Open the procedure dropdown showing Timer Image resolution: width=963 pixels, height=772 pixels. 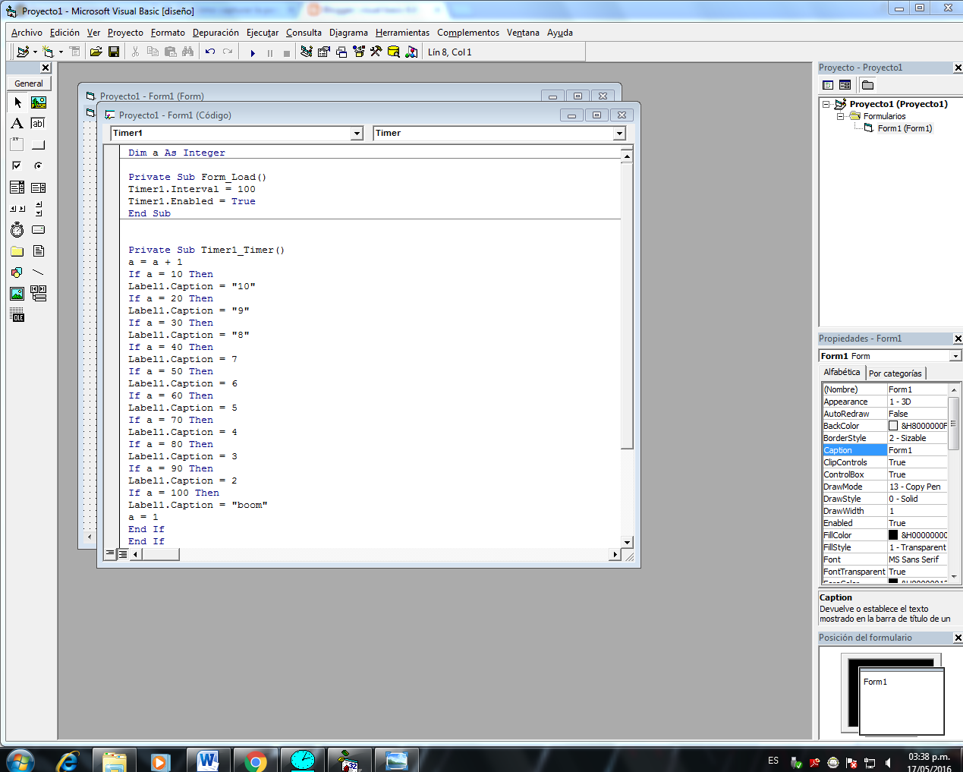coord(620,134)
